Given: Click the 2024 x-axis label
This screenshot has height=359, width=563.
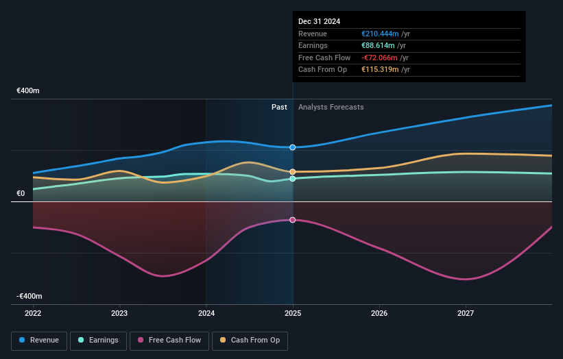Looking at the screenshot, I should (206, 314).
